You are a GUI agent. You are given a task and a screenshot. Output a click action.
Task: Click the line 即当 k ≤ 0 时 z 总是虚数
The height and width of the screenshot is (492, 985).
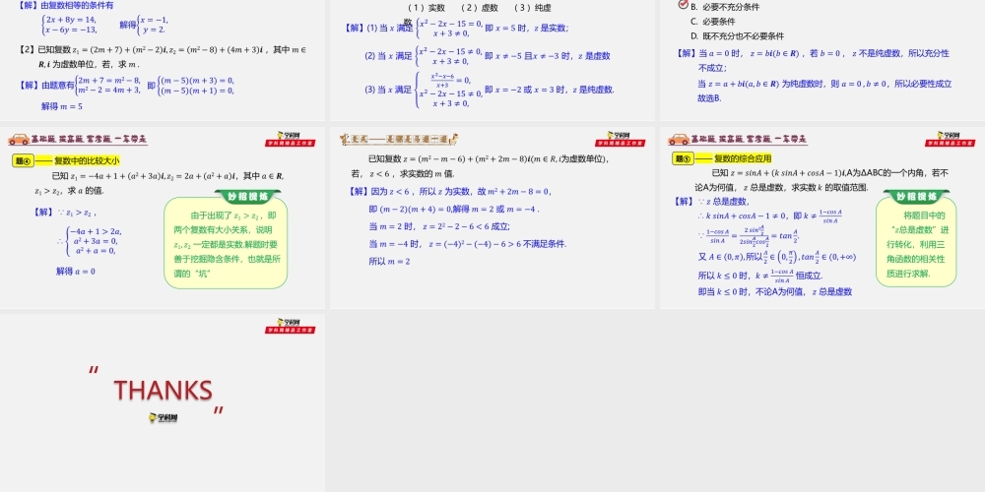click(x=774, y=292)
